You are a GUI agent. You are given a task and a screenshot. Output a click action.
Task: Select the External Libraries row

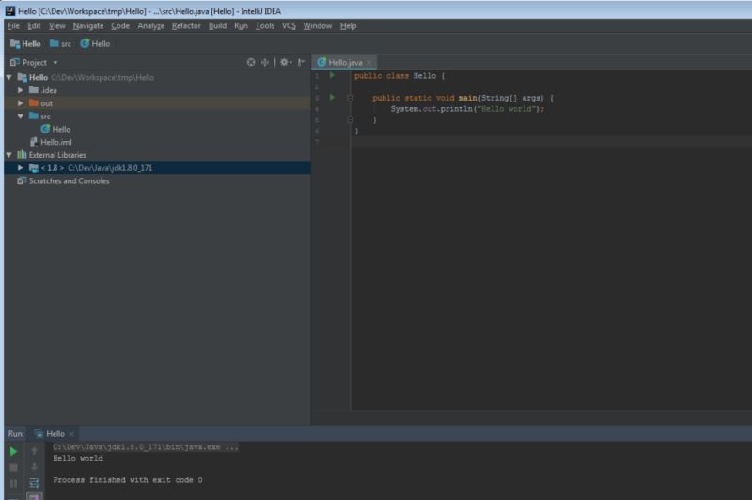[157, 155]
